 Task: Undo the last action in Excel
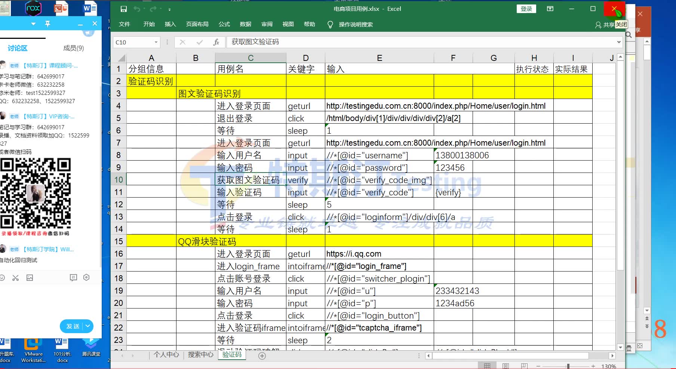pos(137,9)
